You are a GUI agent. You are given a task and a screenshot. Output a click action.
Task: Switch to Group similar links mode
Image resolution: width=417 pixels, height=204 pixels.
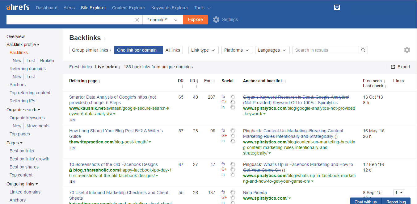tap(92, 50)
